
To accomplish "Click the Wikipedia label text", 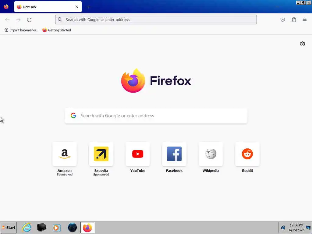I will tap(211, 171).
